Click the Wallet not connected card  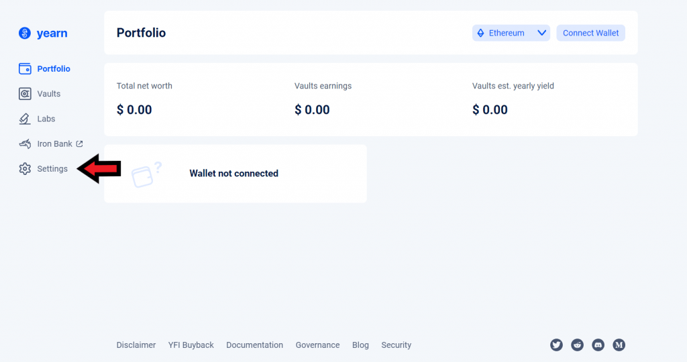pyautogui.click(x=235, y=174)
